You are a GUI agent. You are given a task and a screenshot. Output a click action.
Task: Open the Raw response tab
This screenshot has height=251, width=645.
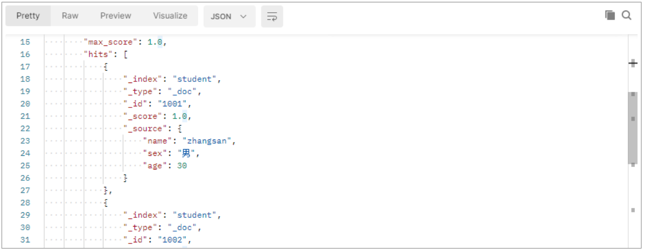click(70, 16)
